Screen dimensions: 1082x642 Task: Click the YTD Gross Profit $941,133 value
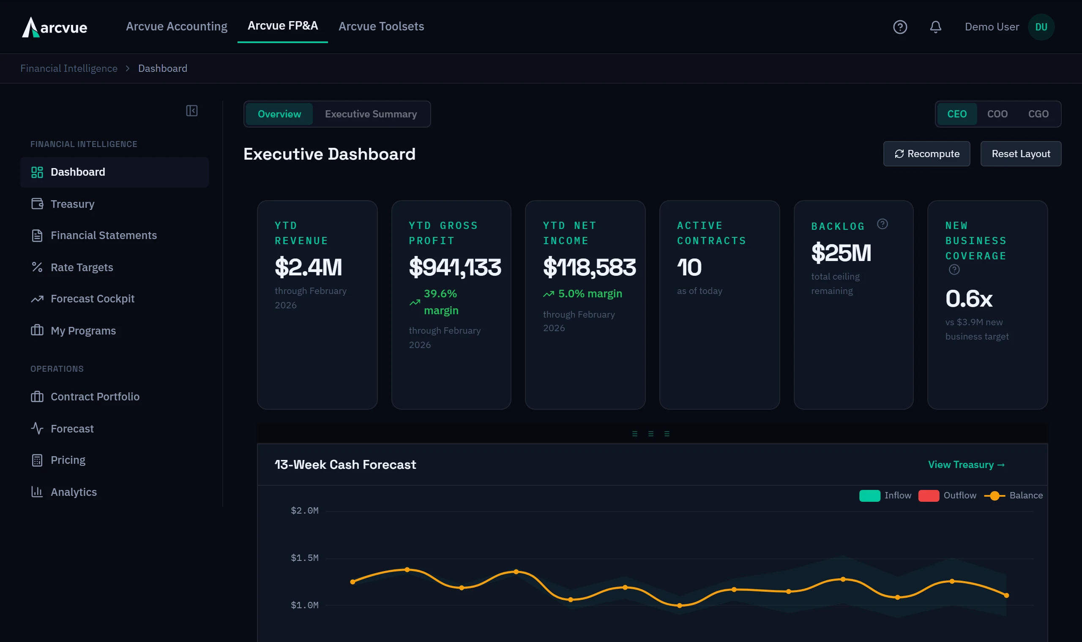(455, 267)
